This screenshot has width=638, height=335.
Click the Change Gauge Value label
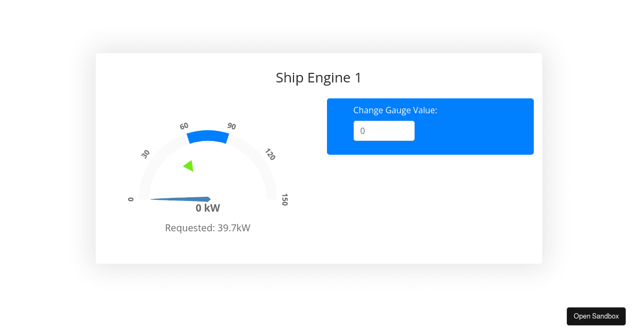pyautogui.click(x=394, y=110)
